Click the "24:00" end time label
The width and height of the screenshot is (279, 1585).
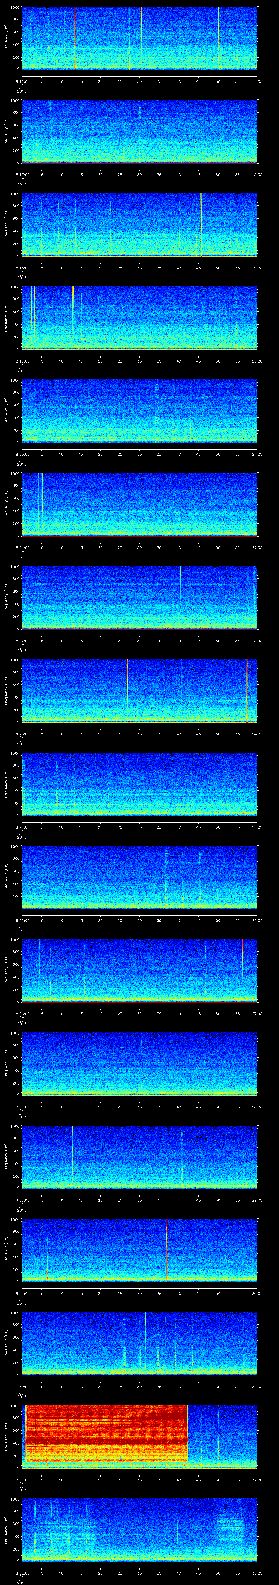257,734
